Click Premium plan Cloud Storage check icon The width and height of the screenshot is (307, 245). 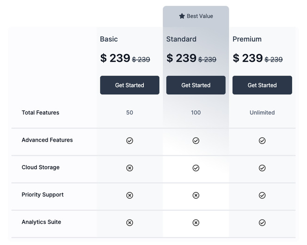tap(262, 168)
